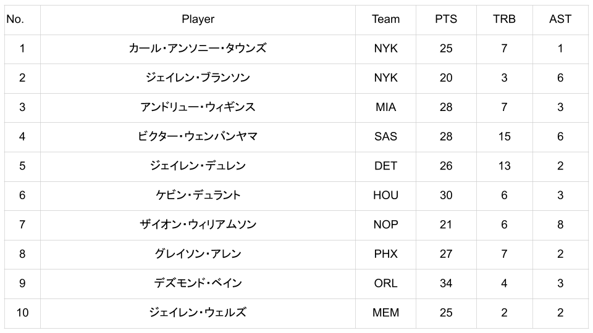Click the SAS team cell
Screen dimensions: 593x333
(x=385, y=136)
